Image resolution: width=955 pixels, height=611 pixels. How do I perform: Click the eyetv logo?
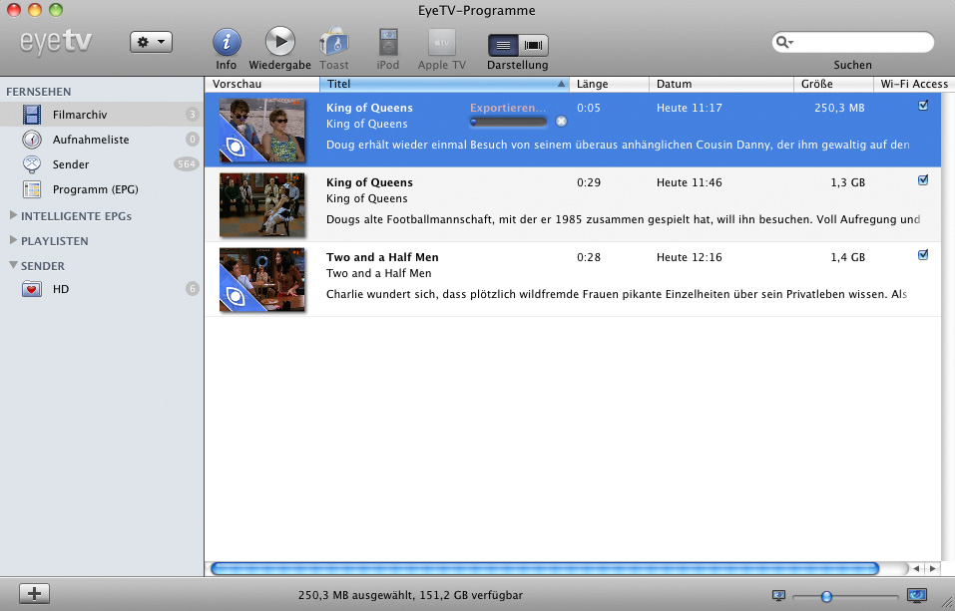pyautogui.click(x=56, y=42)
